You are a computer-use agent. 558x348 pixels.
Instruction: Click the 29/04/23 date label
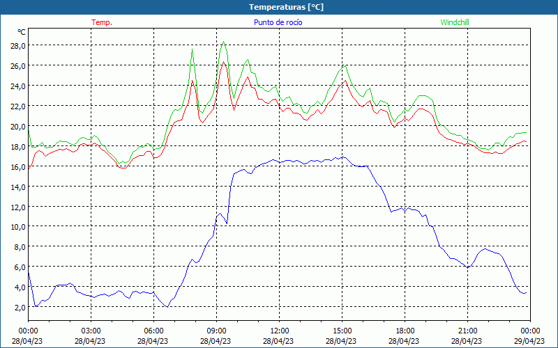(529, 341)
